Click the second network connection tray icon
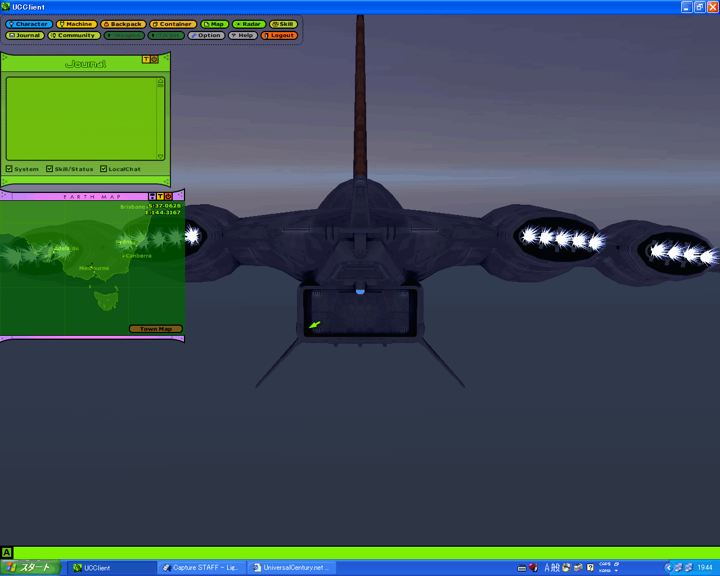This screenshot has height=576, width=720. pyautogui.click(x=688, y=568)
